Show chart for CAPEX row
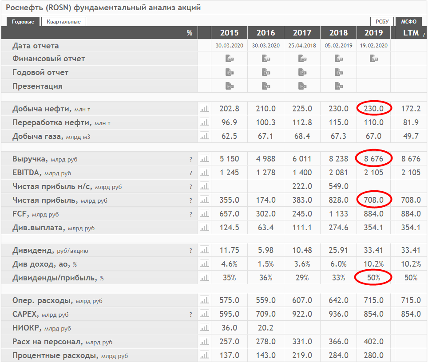Screen dimensions: 432x362 pyautogui.click(x=204, y=314)
